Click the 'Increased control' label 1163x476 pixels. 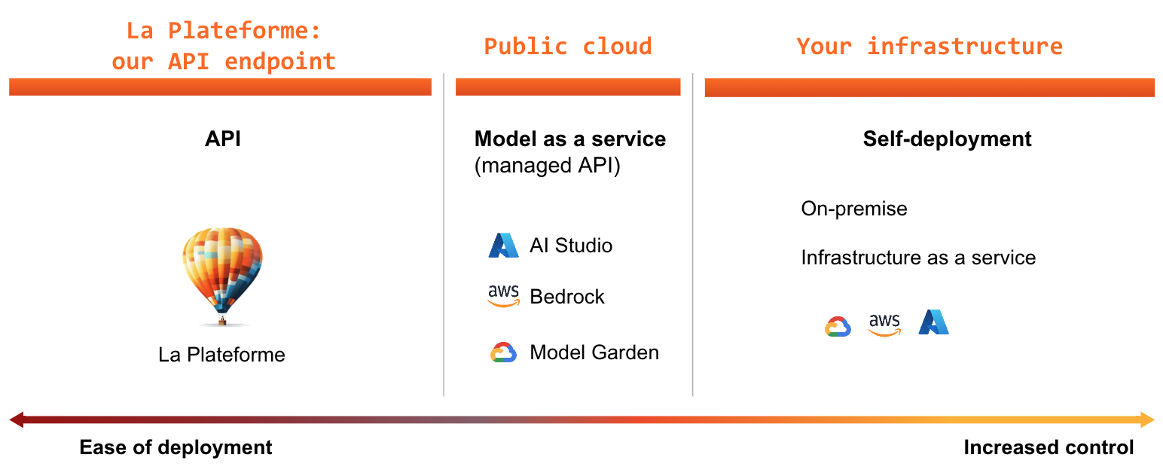1049,447
